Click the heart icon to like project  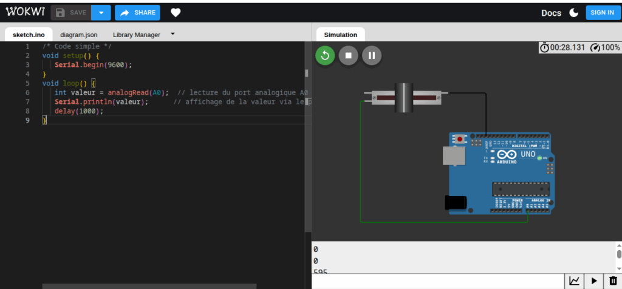(x=176, y=13)
